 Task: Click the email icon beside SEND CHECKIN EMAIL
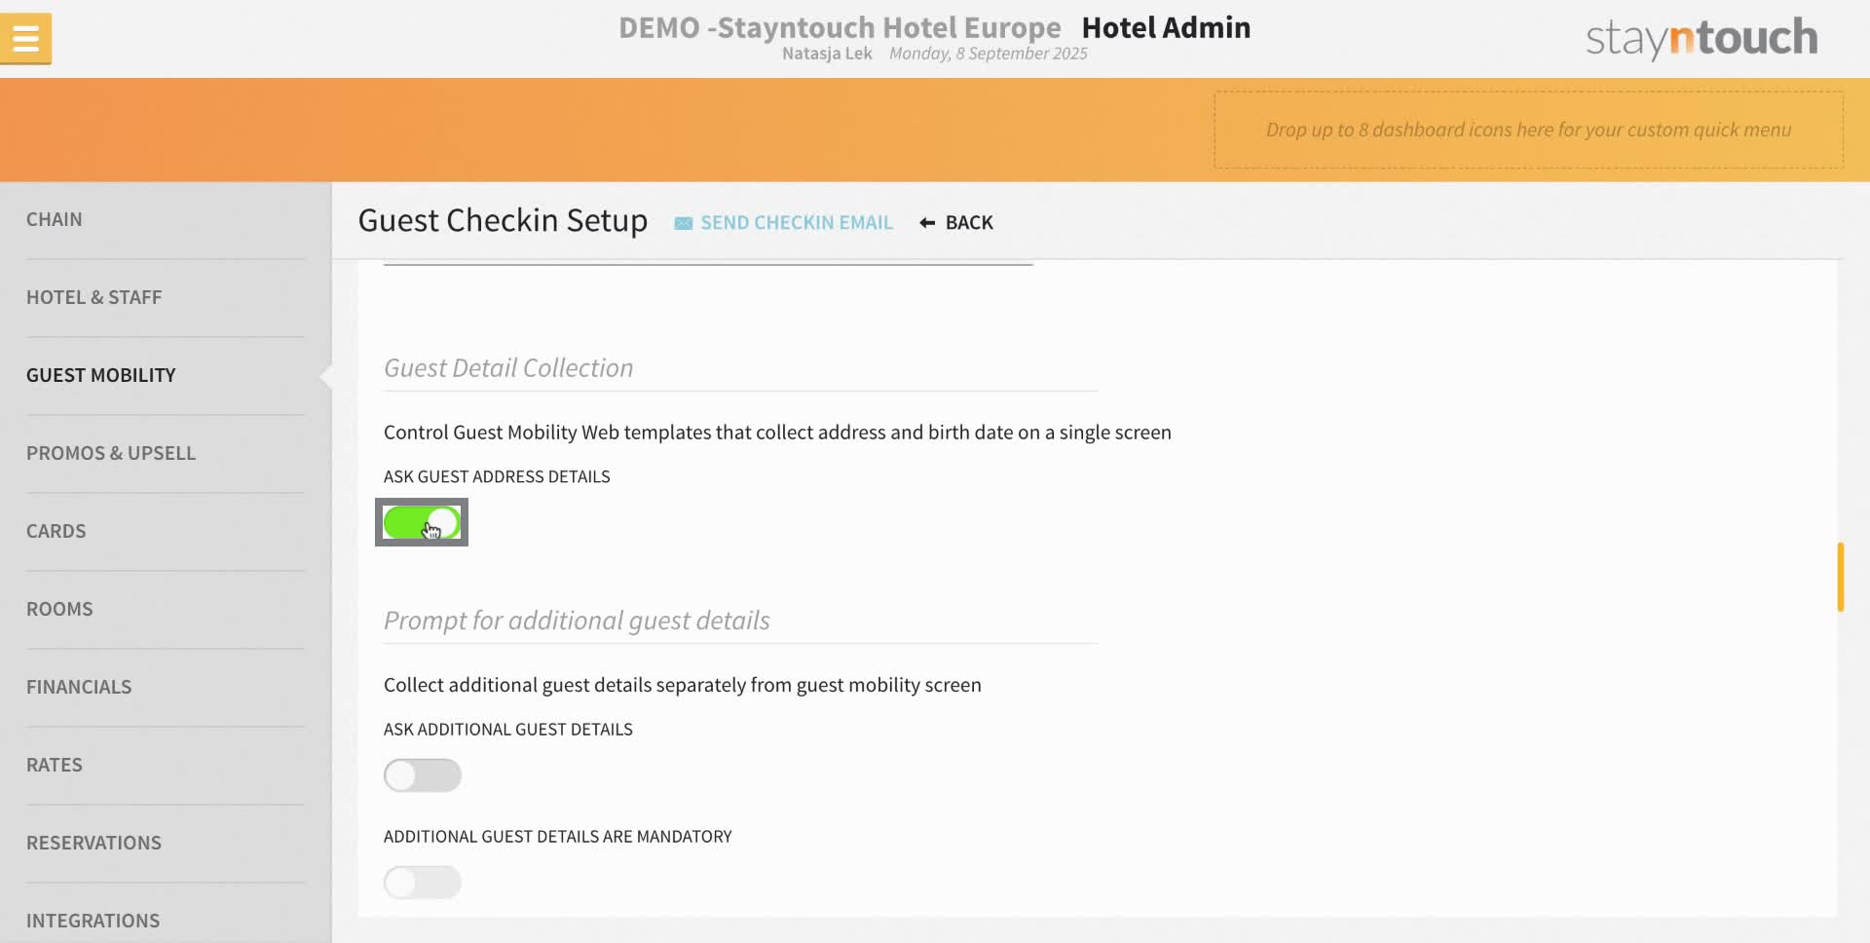click(683, 222)
